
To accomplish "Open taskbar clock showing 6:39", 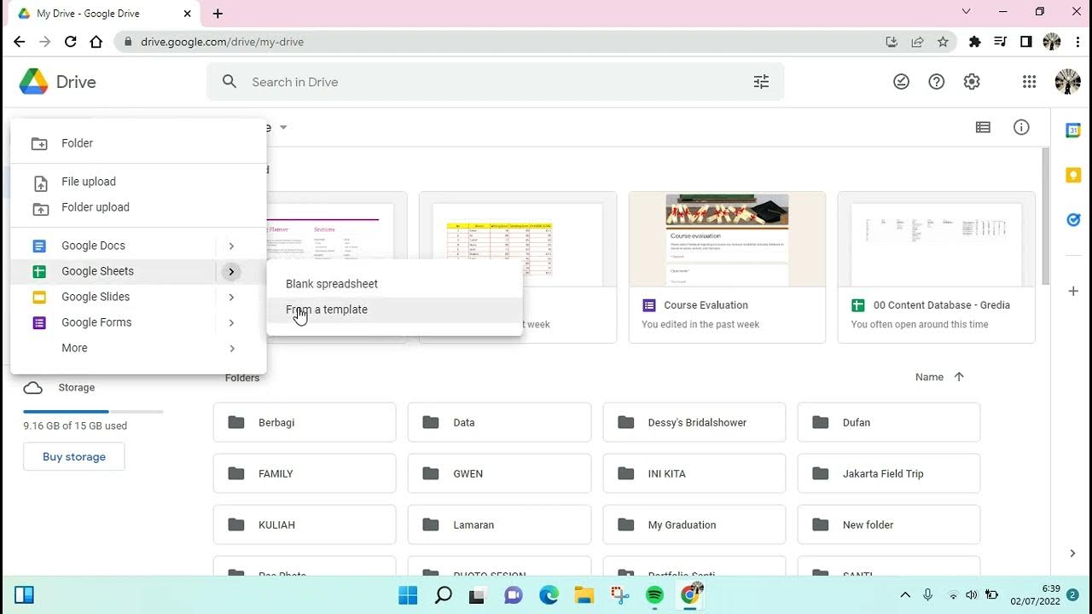I will click(1034, 595).
